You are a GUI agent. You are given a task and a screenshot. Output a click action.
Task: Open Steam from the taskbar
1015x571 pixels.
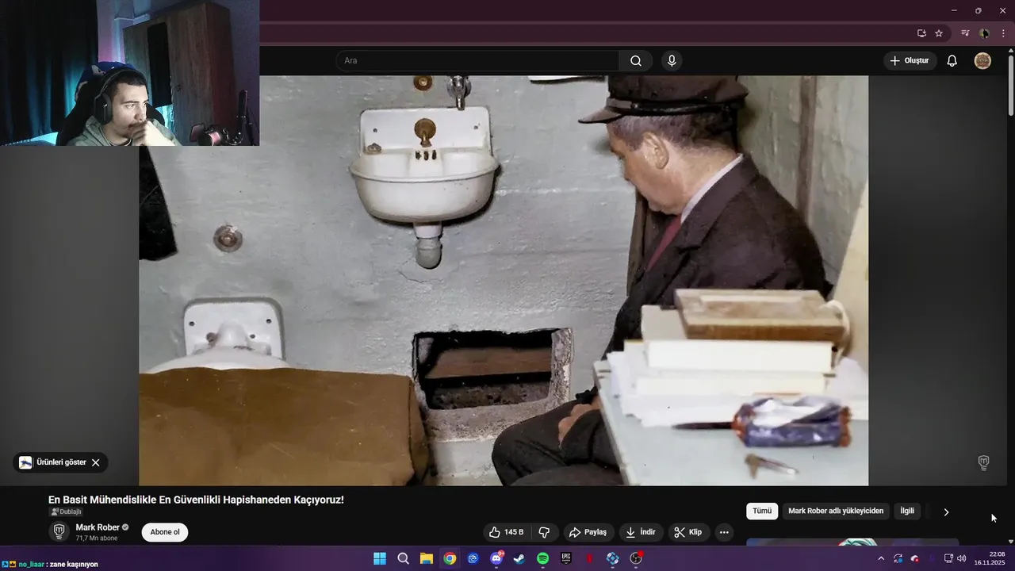(519, 558)
